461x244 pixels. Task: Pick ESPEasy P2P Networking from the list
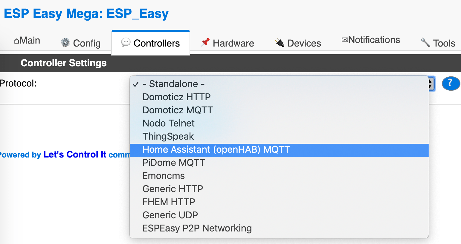tap(197, 228)
